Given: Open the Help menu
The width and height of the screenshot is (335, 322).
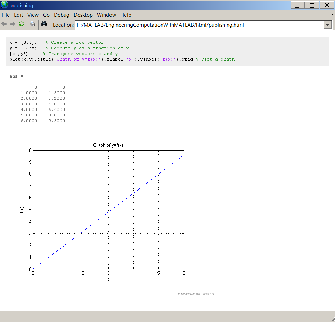Looking at the screenshot, I should tap(126, 15).
